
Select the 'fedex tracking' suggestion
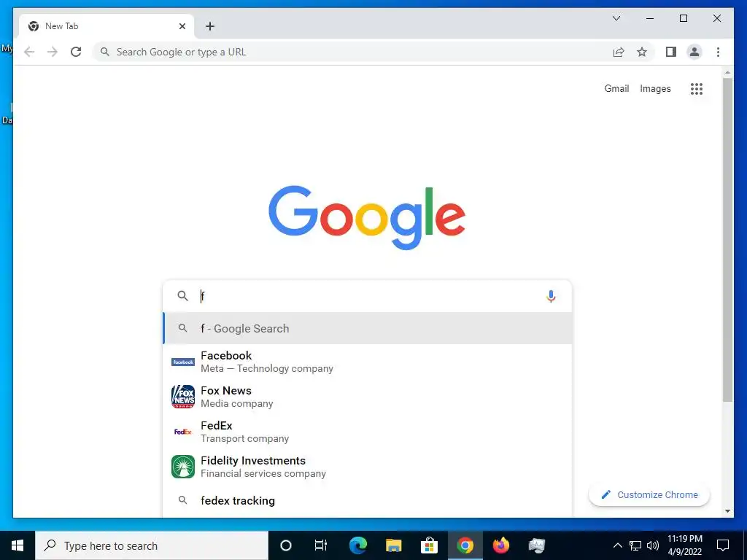click(x=368, y=500)
